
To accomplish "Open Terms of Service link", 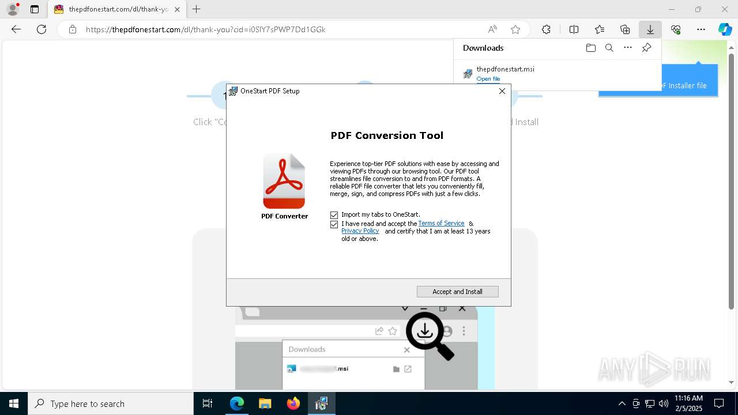I will point(441,223).
